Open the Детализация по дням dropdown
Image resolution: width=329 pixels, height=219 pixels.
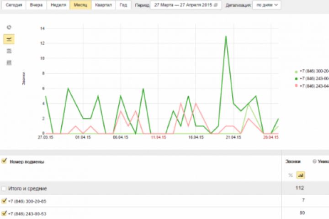(x=267, y=5)
